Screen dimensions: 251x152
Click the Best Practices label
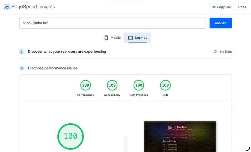click(139, 95)
